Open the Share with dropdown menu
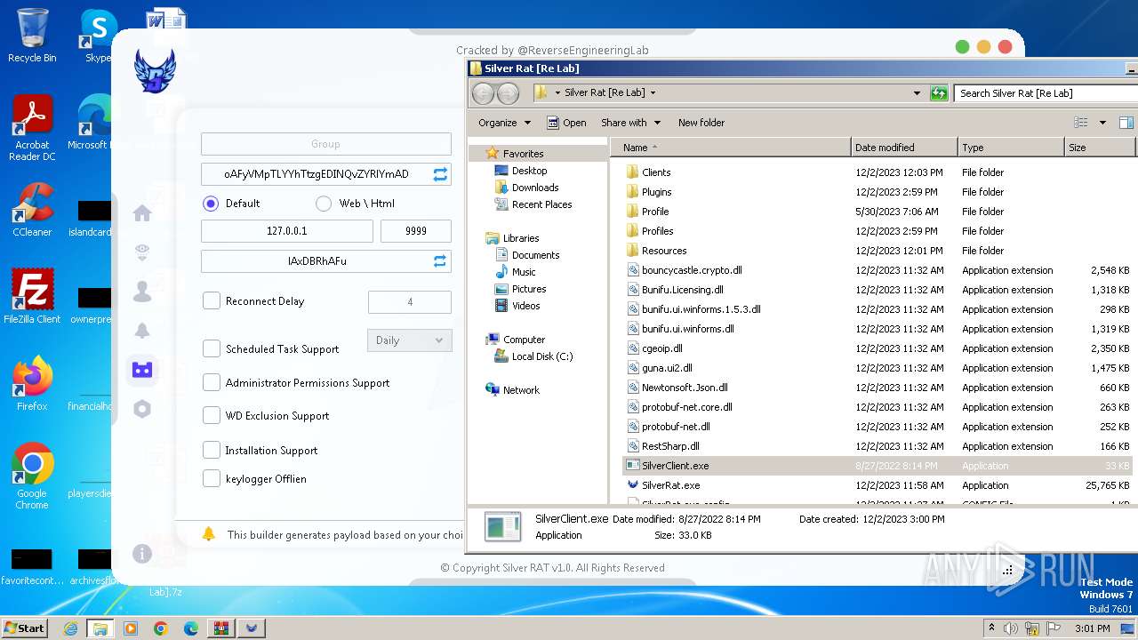The image size is (1138, 640). [630, 123]
